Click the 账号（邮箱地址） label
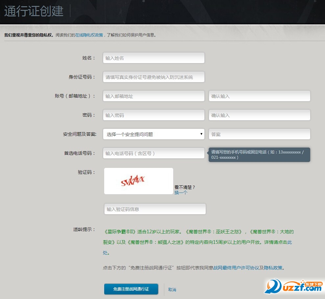Screen dimensions: 325x299 (75, 96)
